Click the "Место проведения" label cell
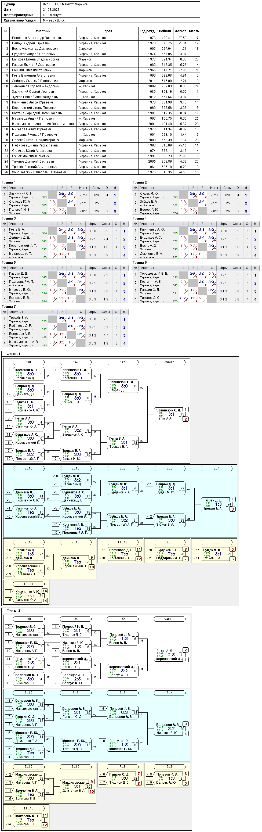 [21, 15]
